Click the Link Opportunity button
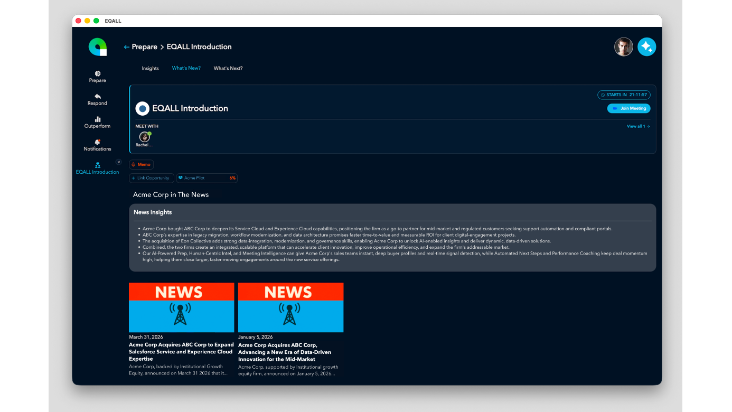The height and width of the screenshot is (412, 732). point(152,178)
